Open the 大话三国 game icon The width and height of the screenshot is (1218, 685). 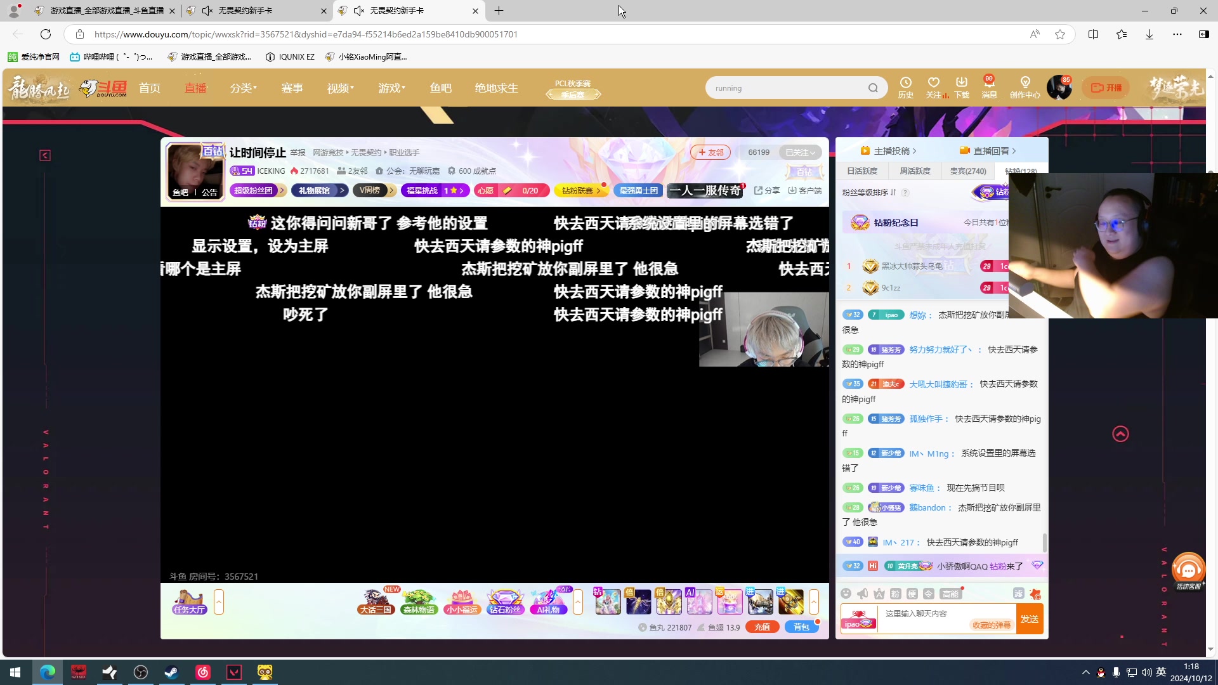[x=376, y=601]
